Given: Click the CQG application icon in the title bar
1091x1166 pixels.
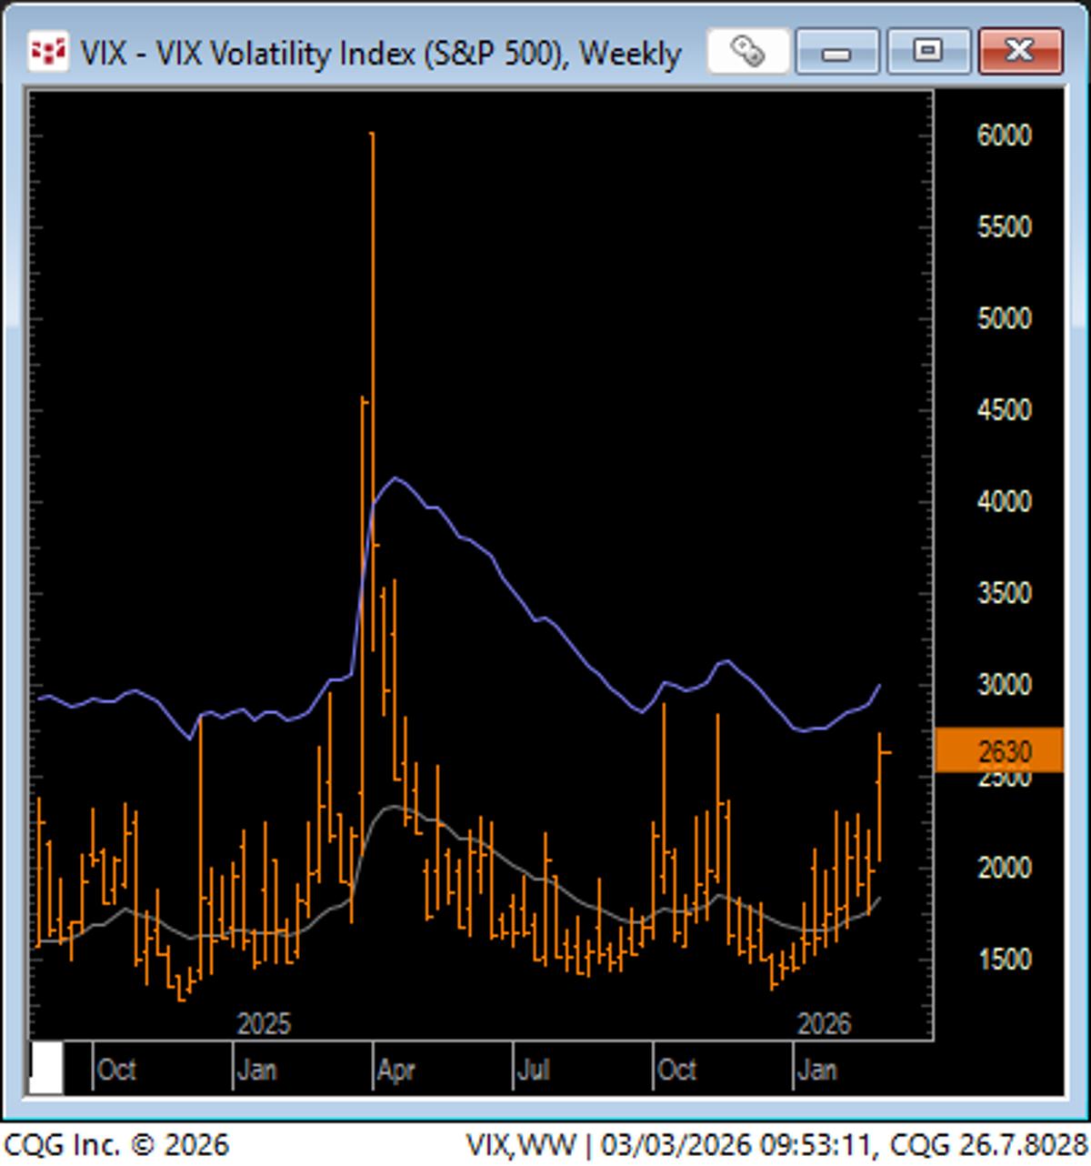Looking at the screenshot, I should (50, 52).
